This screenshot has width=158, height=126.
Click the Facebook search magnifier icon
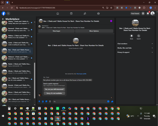[x=8, y=14]
